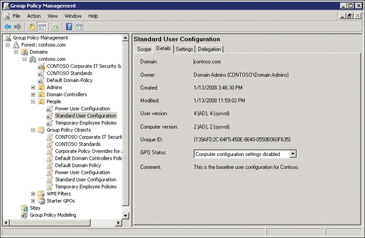Collapse the Domains node
The image size is (365, 238).
click(x=16, y=52)
